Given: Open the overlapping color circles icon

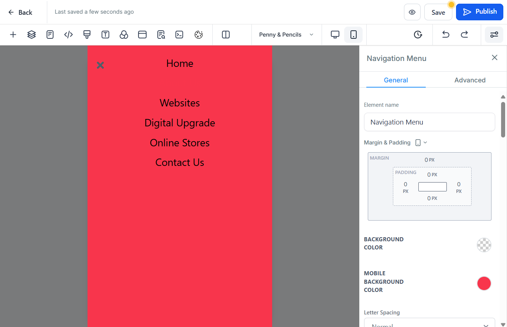Looking at the screenshot, I should coord(124,35).
